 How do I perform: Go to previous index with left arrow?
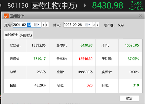(1, 5)
